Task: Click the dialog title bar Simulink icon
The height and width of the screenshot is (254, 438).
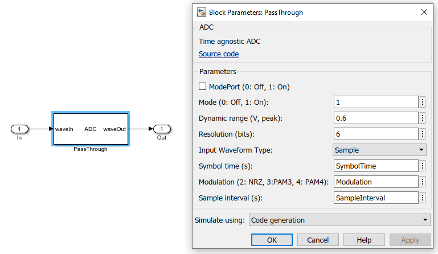Action: (202, 12)
